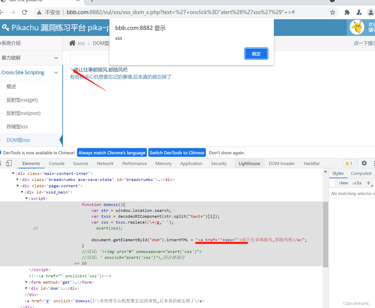The width and height of the screenshot is (375, 308).
Task: Click the browser back arrow
Action: point(1,12)
